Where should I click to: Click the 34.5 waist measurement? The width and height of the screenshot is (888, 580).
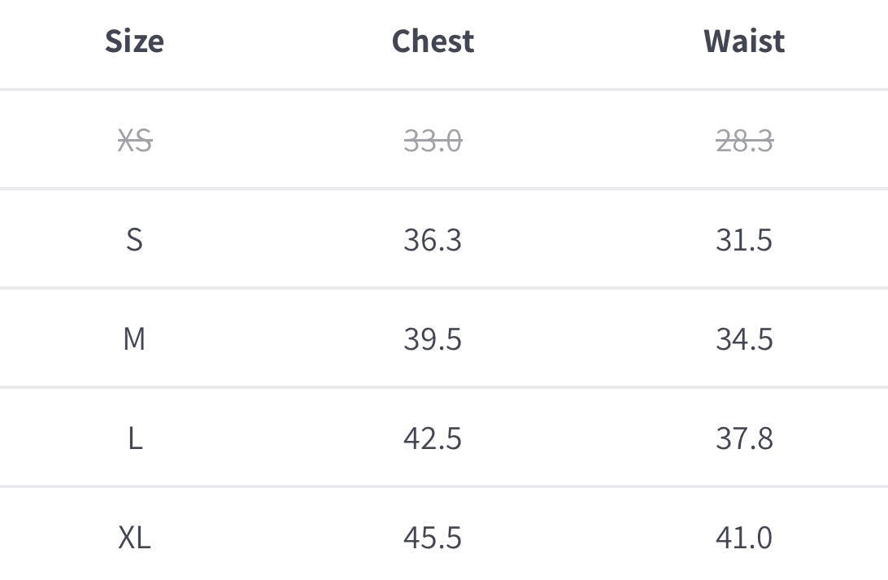pos(744,338)
